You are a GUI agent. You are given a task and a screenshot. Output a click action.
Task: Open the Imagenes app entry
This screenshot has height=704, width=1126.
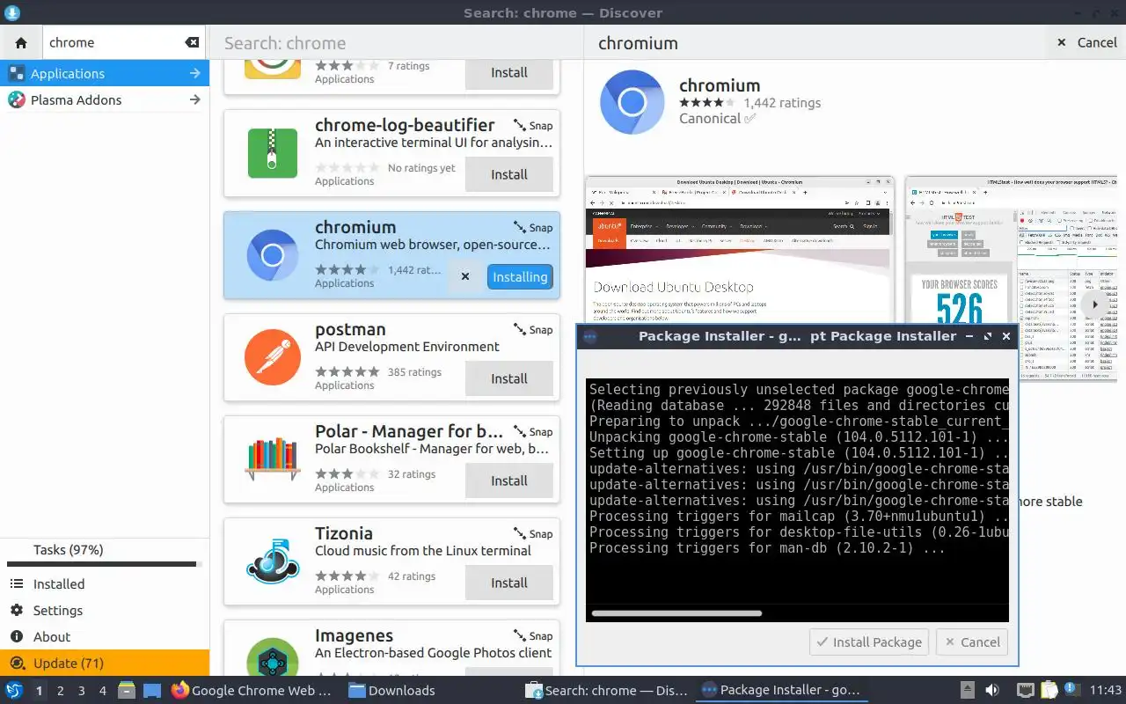[391, 648]
